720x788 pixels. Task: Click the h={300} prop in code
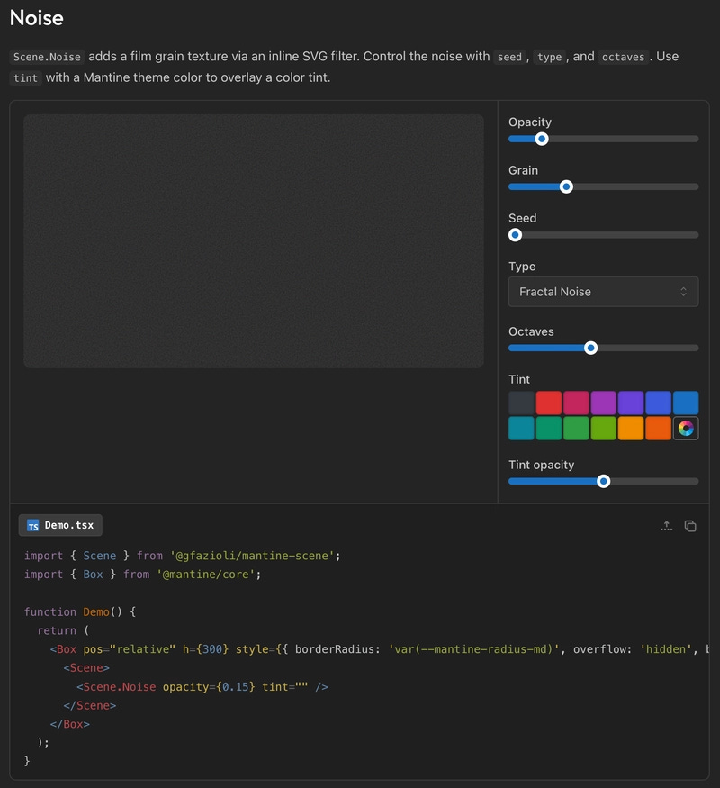205,649
